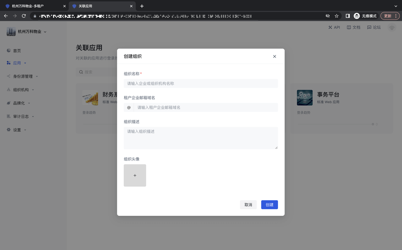Open the 审计日志 sidebar section

click(x=21, y=116)
